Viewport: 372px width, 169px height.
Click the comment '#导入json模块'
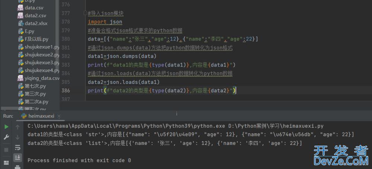pos(106,13)
